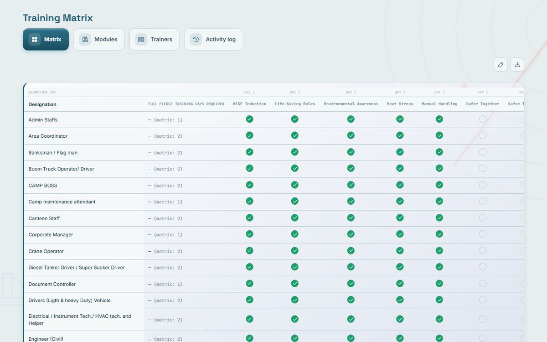Select Electrical / Instrument Tech./ HVAC tech. row
547x342 pixels.
80,320
